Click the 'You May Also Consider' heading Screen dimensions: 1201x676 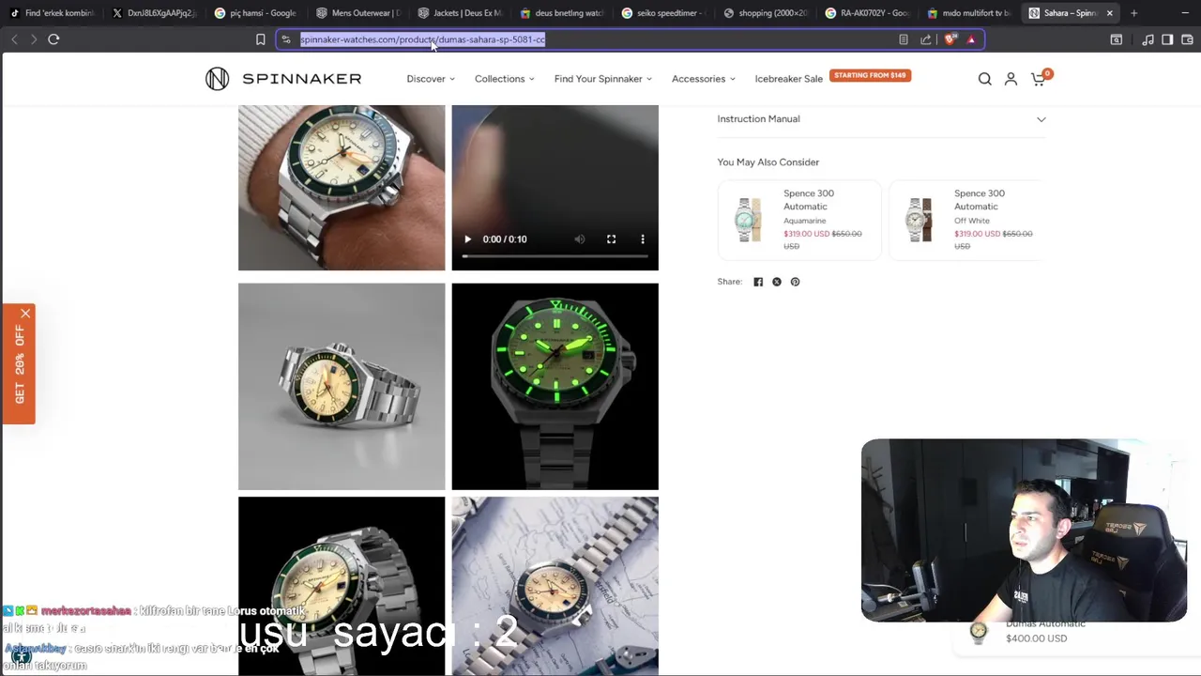tap(768, 162)
